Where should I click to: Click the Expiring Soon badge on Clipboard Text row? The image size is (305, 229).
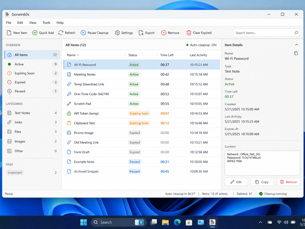(x=139, y=123)
